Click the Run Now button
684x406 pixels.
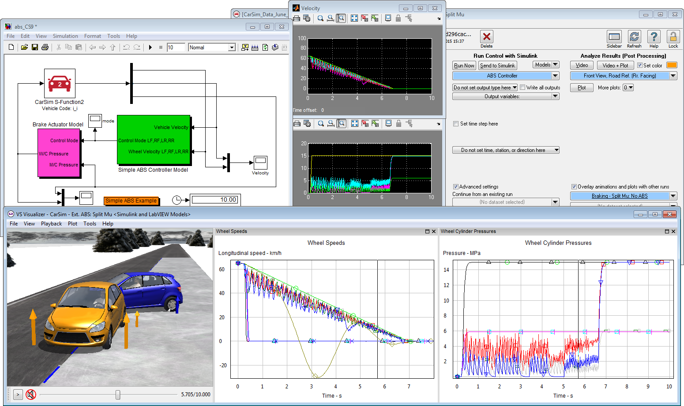coord(464,66)
